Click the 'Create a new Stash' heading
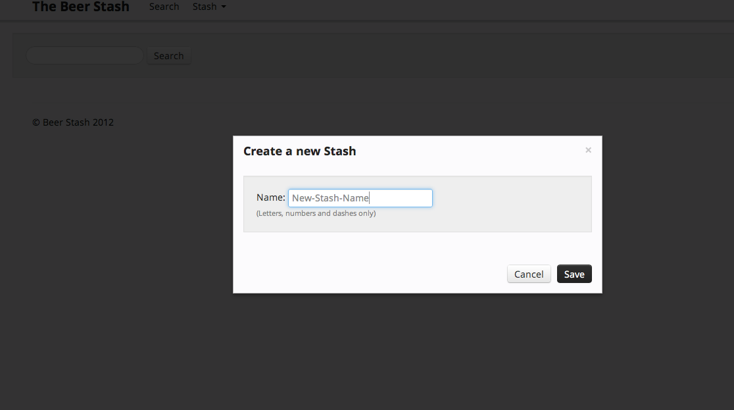 point(300,151)
